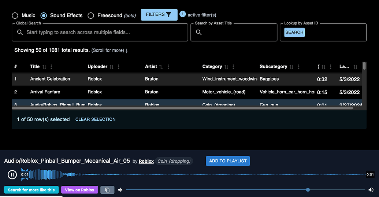Click the Artist column header text

pyautogui.click(x=151, y=66)
